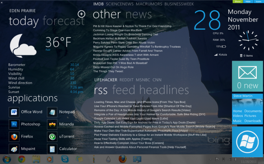This screenshot has height=164, width=264.
Task: Open 'Moneyball Star Pitt' headline
Action: pos(120,63)
